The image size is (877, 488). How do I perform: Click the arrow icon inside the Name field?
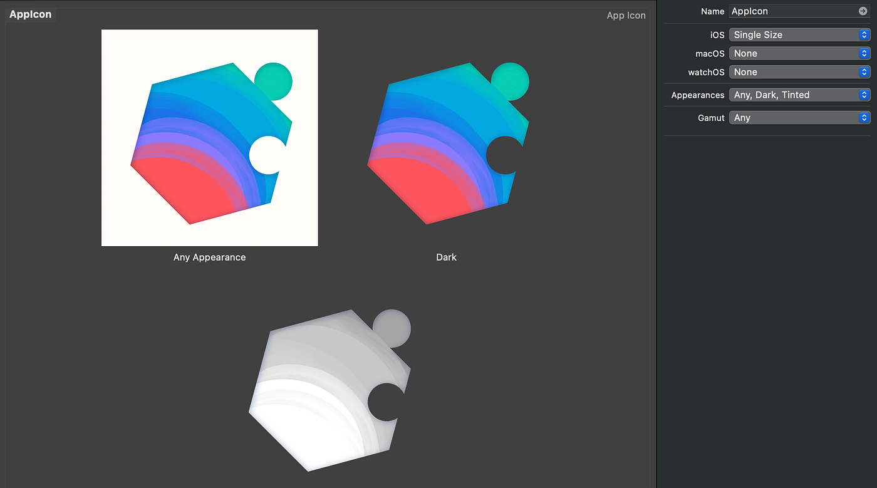(x=863, y=11)
